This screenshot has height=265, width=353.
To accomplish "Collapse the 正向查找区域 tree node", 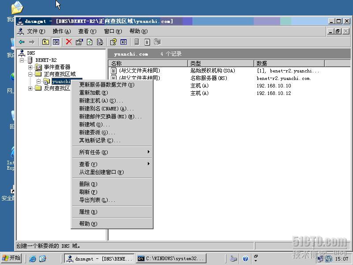I will (x=30, y=74).
